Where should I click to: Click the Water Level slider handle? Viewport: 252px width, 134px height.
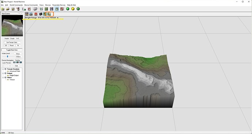coord(7,56)
